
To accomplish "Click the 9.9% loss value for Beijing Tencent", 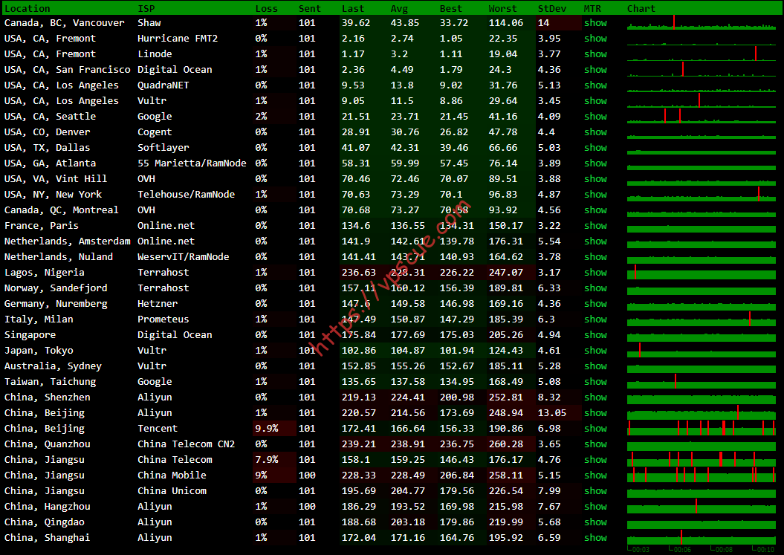I will (x=267, y=429).
